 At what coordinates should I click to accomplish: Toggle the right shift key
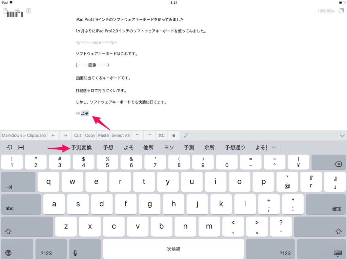coord(320,226)
